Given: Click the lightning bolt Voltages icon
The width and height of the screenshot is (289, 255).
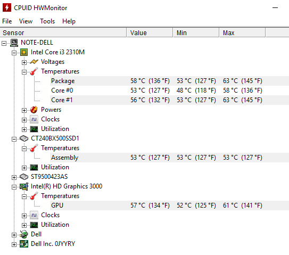Looking at the screenshot, I should (34, 62).
